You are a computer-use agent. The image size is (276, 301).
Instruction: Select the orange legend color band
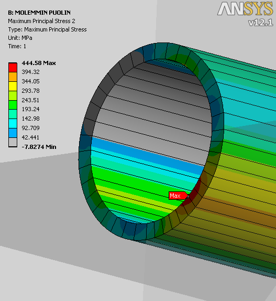(x=13, y=77)
